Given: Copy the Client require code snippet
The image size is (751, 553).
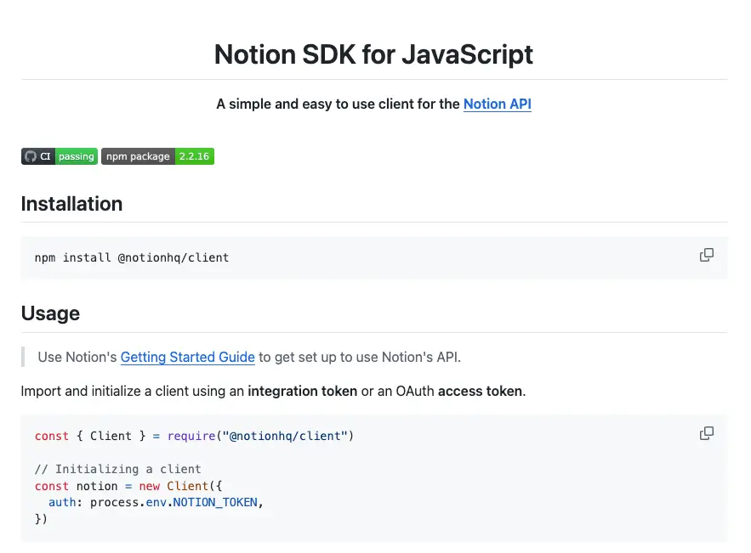Looking at the screenshot, I should pyautogui.click(x=707, y=433).
